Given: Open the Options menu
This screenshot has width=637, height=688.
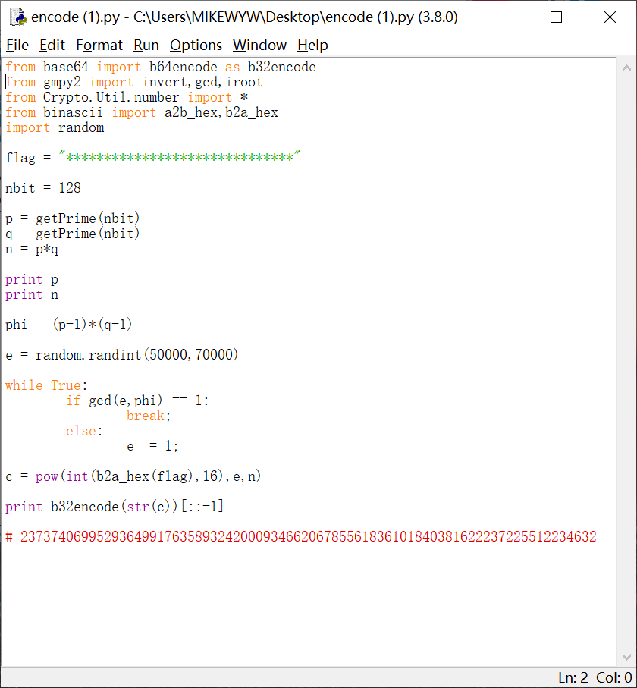Looking at the screenshot, I should click(196, 46).
